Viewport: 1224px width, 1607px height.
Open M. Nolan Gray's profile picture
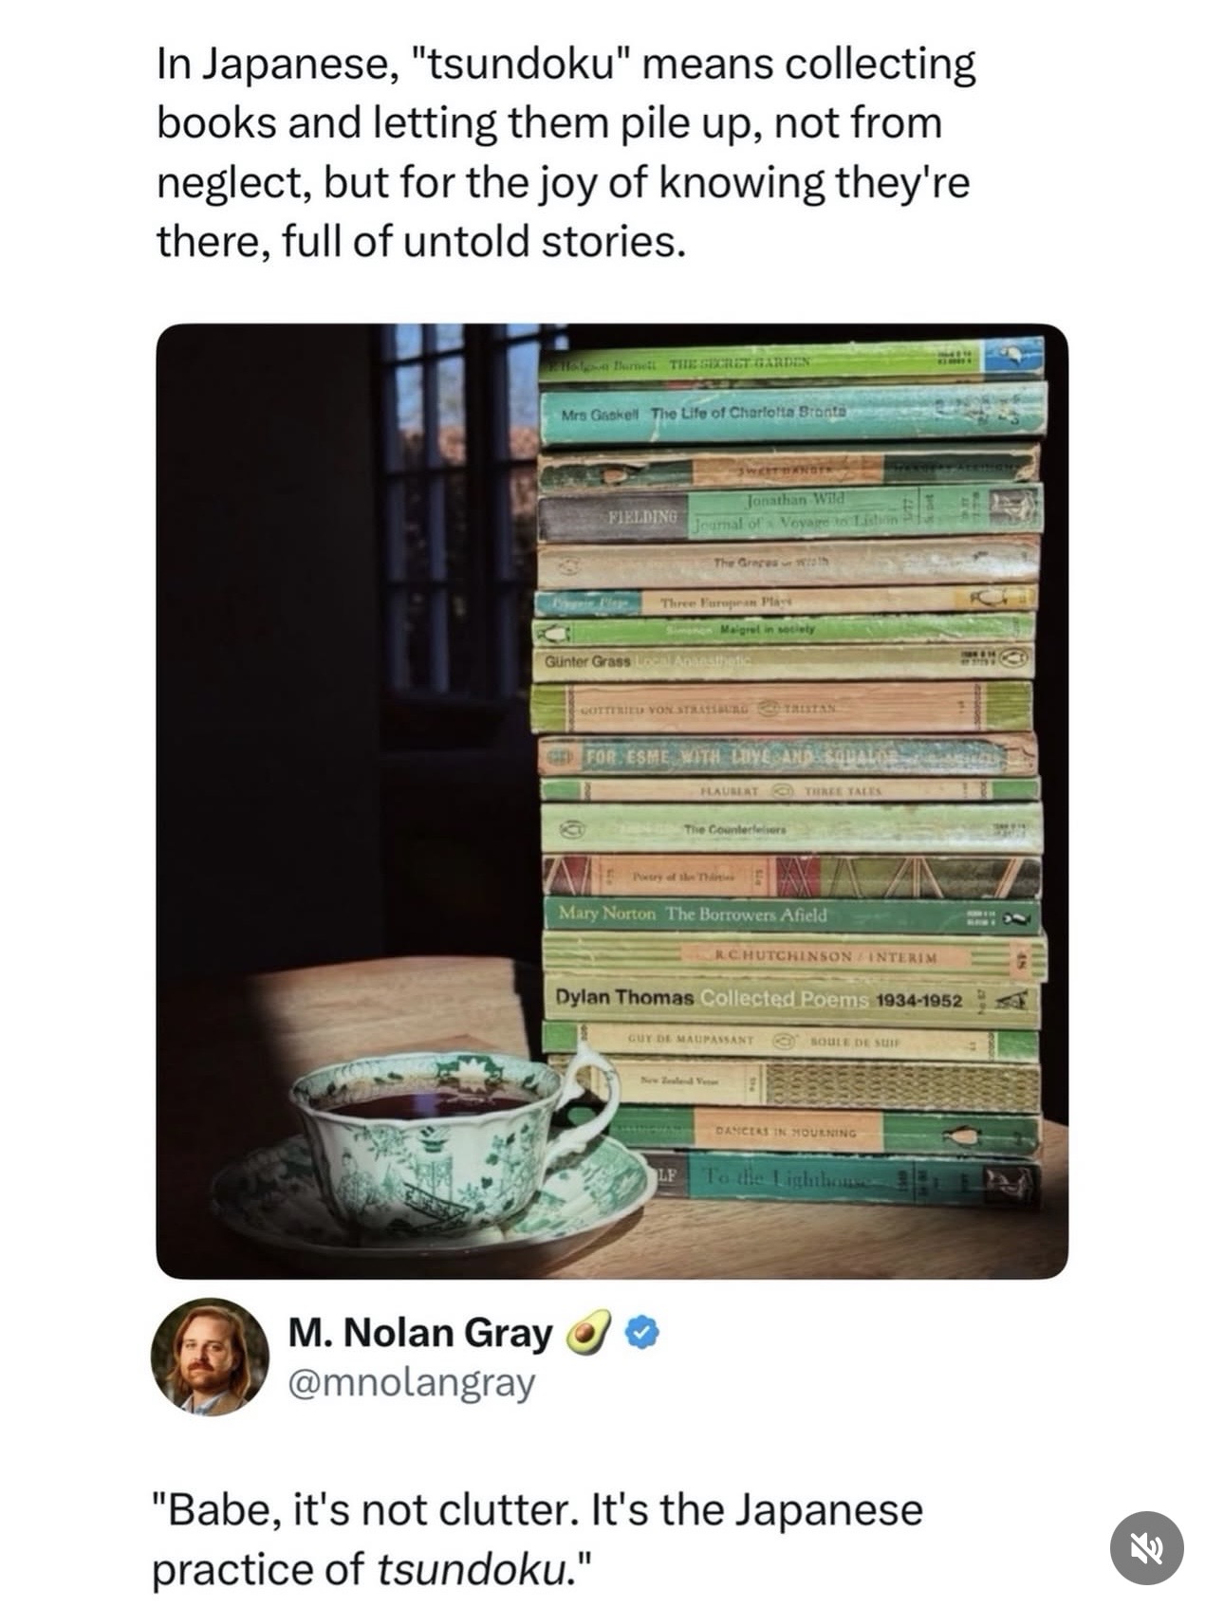pyautogui.click(x=210, y=1357)
